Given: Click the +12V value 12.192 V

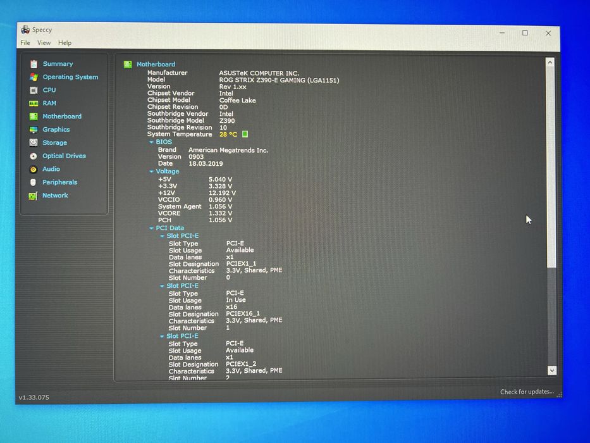Looking at the screenshot, I should click(x=222, y=193).
